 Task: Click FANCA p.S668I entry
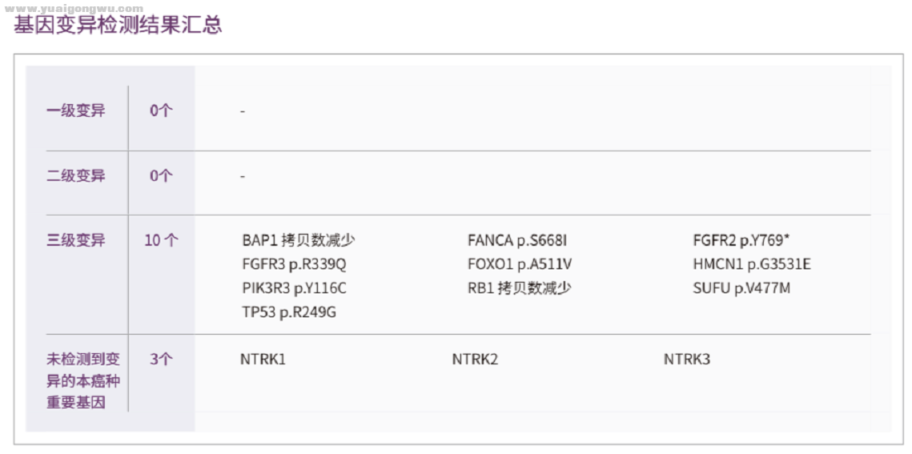point(517,240)
